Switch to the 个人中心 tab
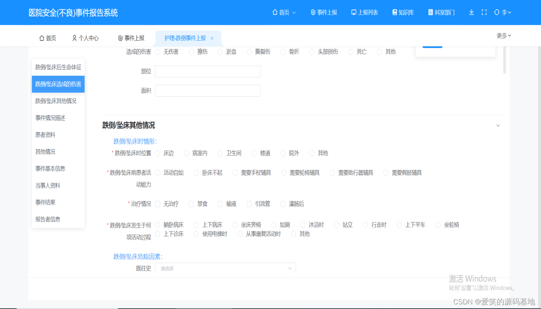Screen dimensions: 541x309 tap(85, 38)
